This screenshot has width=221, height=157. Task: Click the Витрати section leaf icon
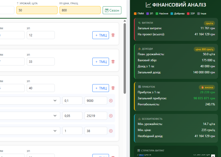coord(139,23)
